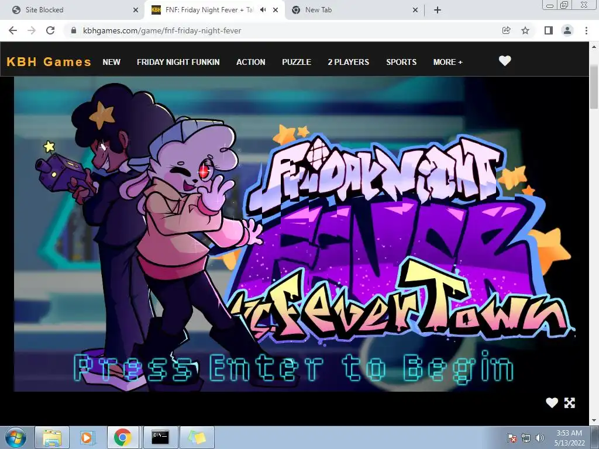The height and width of the screenshot is (449, 599).
Task: Open the browser side panel
Action: click(x=549, y=30)
